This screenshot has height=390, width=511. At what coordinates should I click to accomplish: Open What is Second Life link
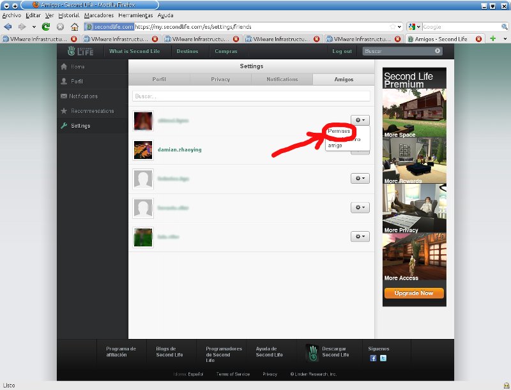[x=135, y=51]
